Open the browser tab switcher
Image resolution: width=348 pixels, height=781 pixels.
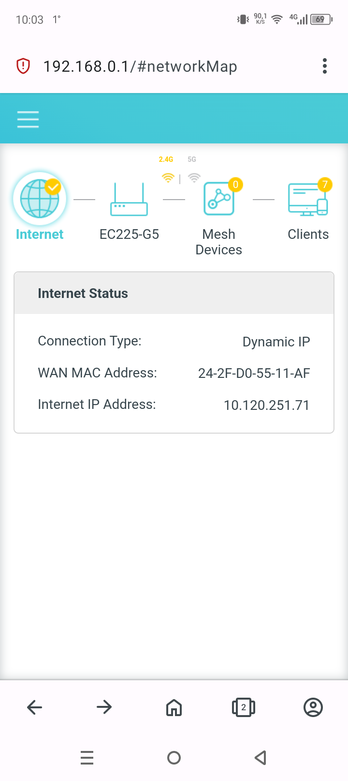click(244, 707)
